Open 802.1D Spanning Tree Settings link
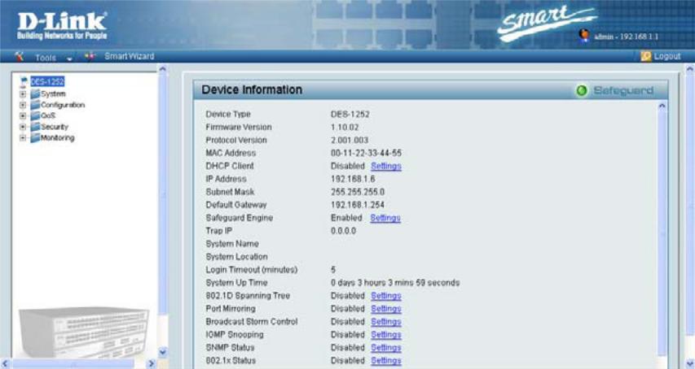 [x=386, y=296]
